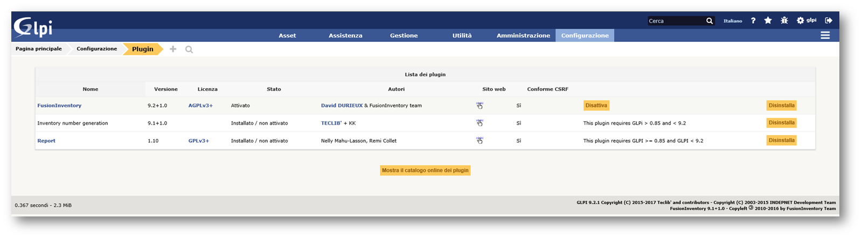Open GPLv3+ license link

[199, 141]
